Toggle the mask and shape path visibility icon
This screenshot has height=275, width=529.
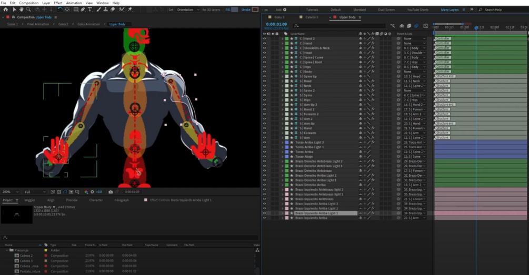[65, 192]
